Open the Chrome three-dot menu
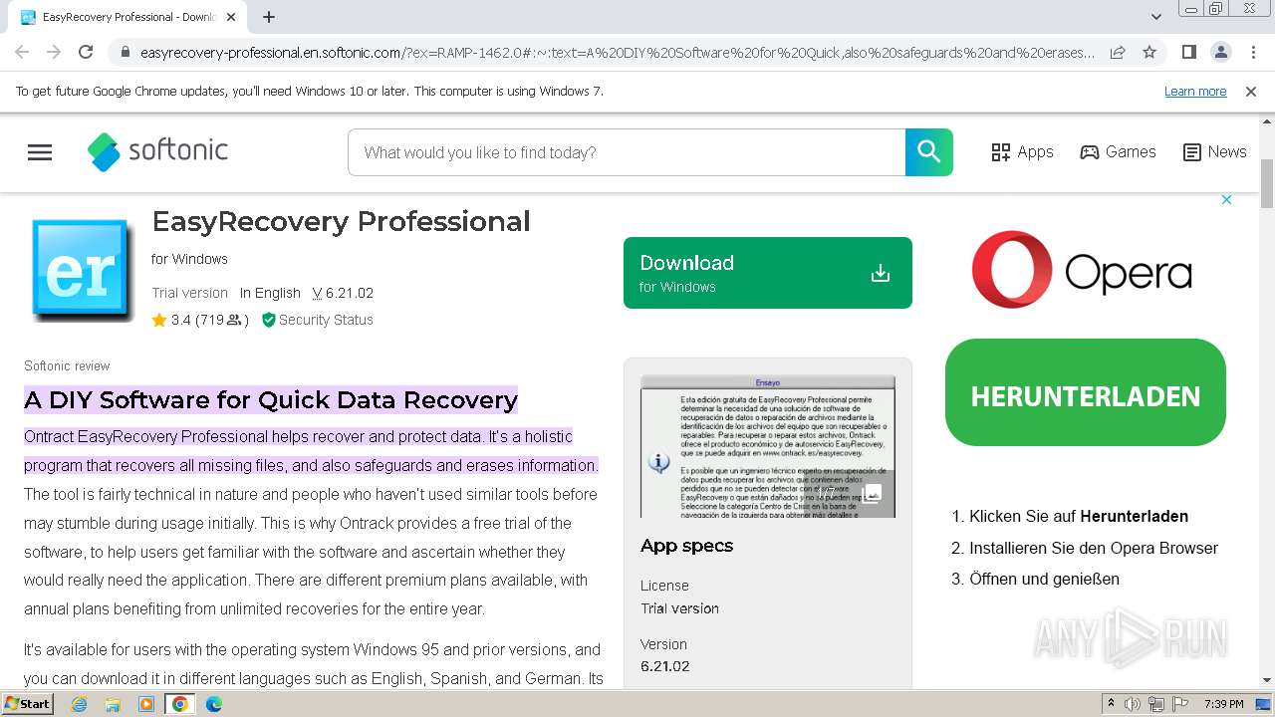The image size is (1275, 717). coord(1252,52)
